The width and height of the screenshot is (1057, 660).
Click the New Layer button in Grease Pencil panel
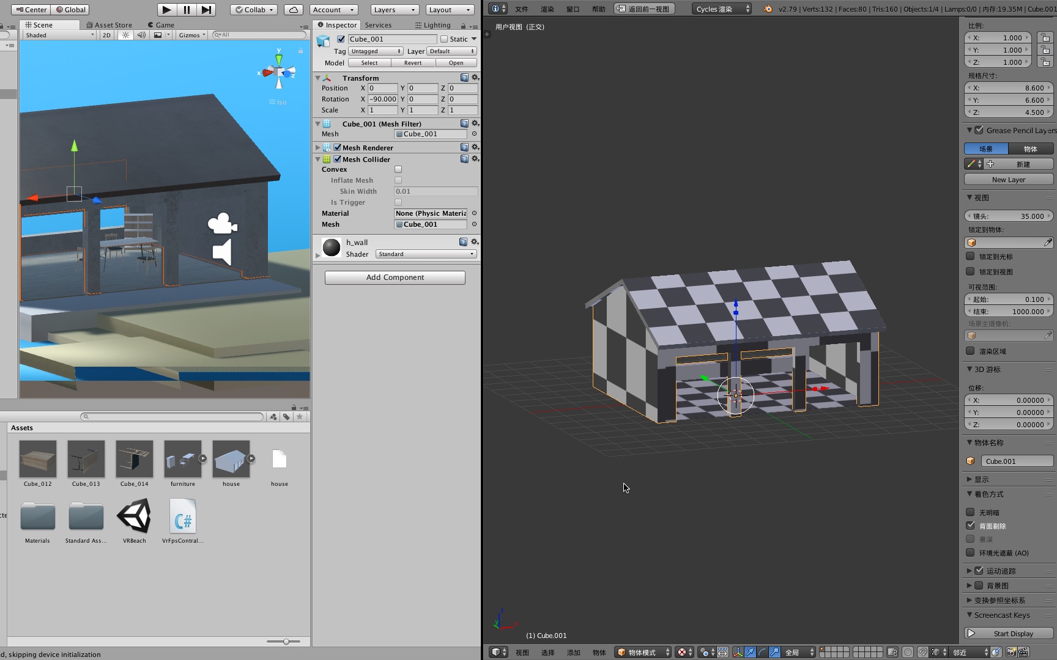(x=1008, y=179)
